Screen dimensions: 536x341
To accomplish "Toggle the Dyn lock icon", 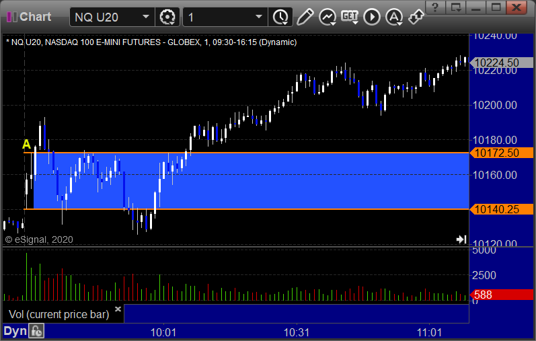I will [x=36, y=331].
